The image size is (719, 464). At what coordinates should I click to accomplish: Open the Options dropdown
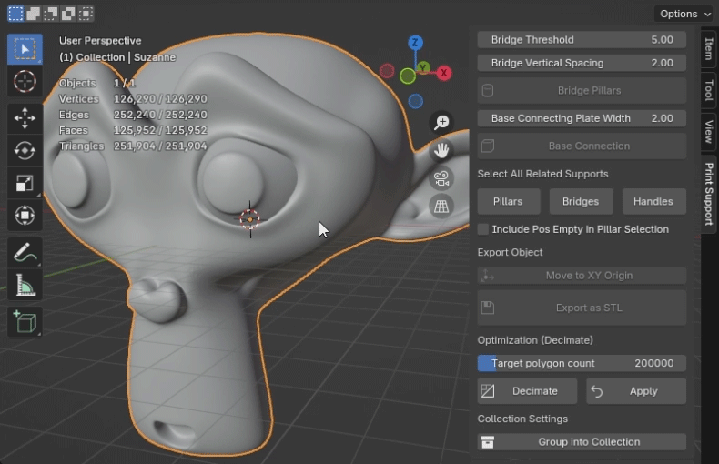684,14
